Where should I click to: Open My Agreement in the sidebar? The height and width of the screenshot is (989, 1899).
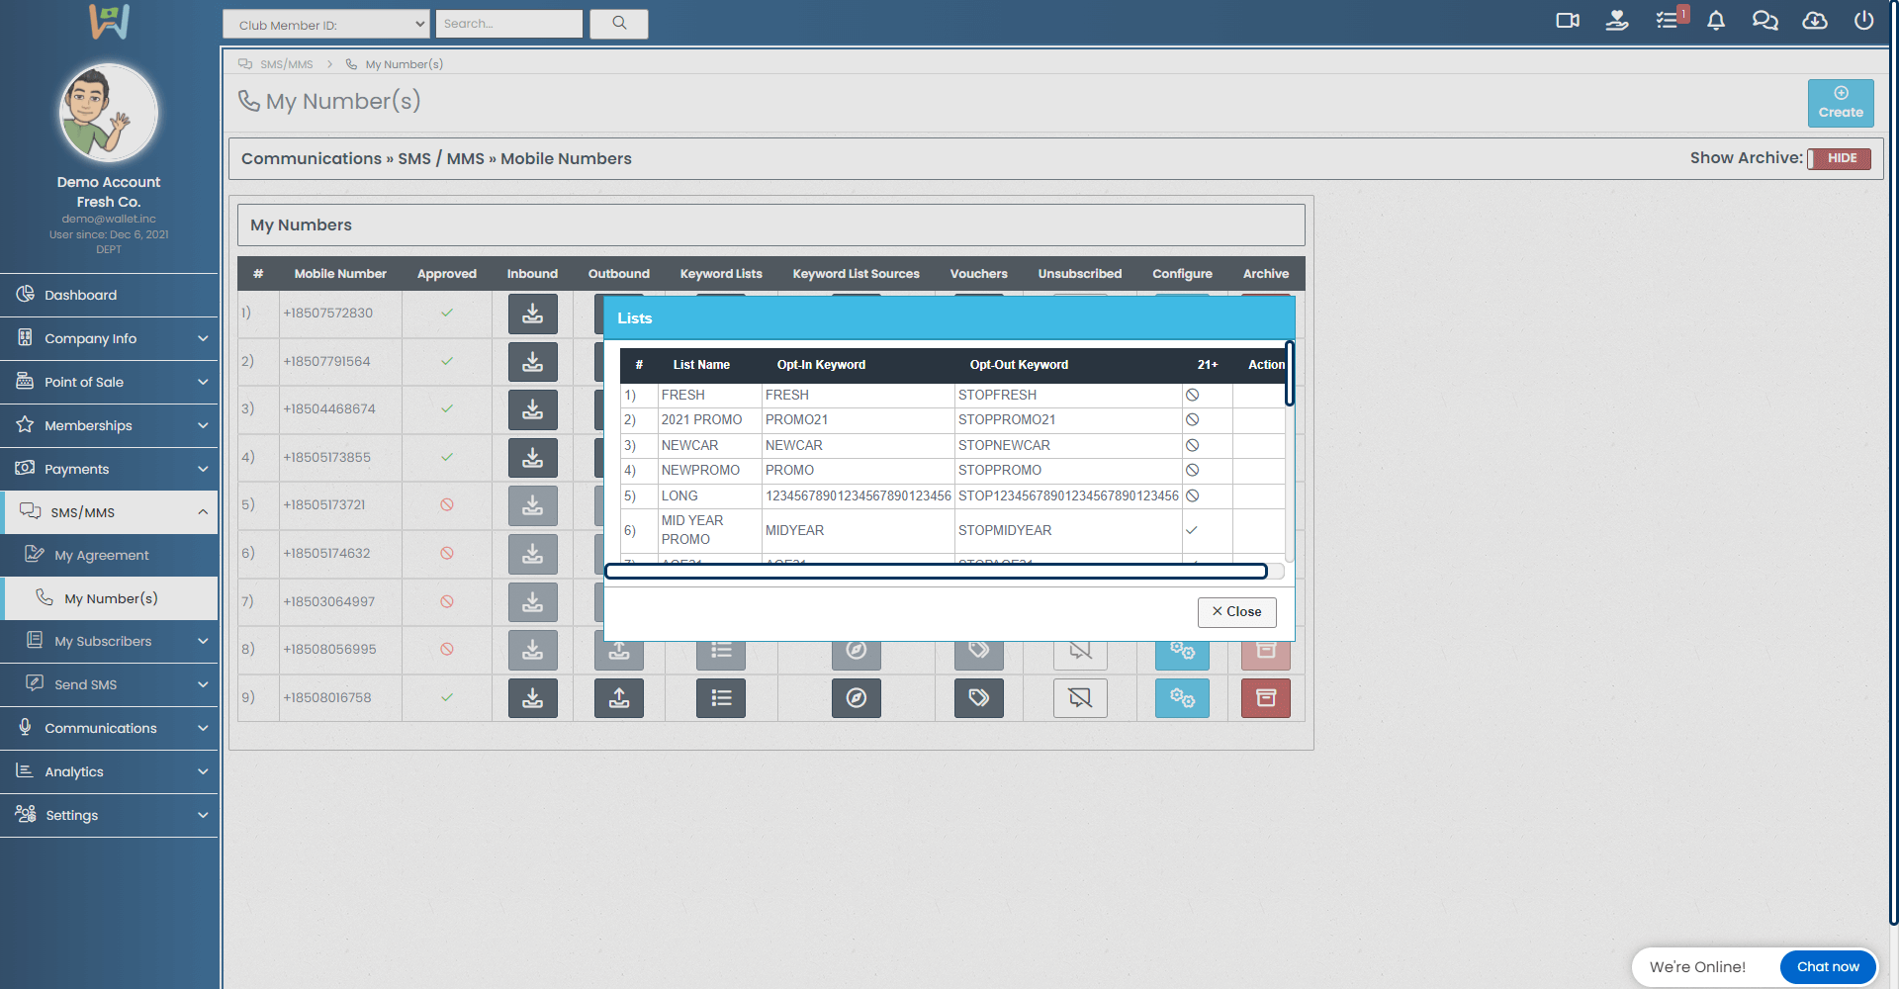coord(101,555)
